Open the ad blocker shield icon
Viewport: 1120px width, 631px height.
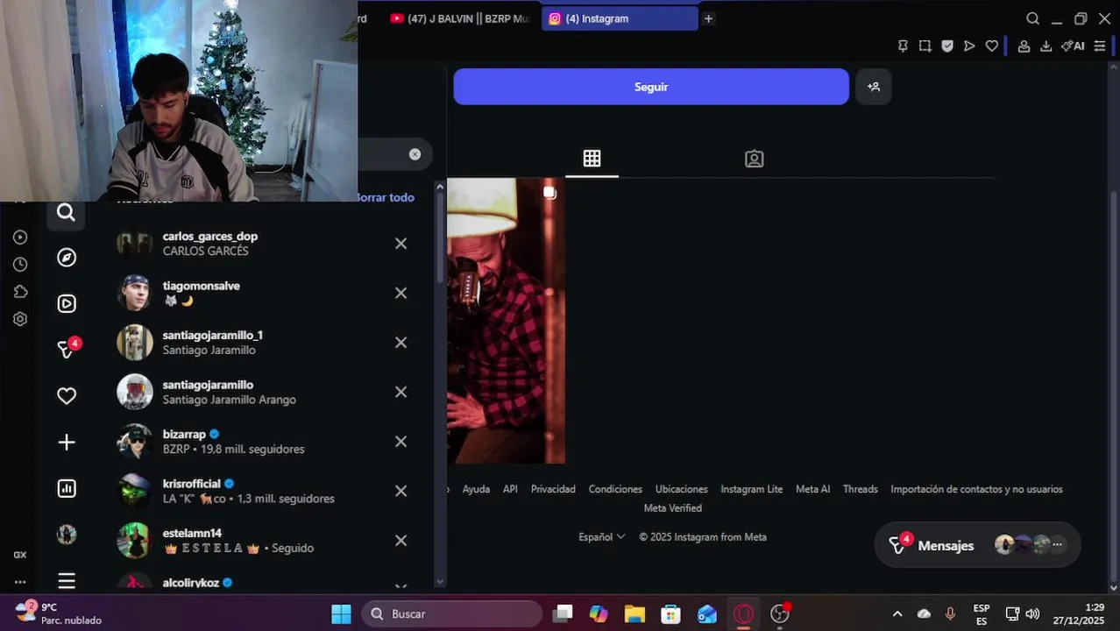pyautogui.click(x=947, y=46)
